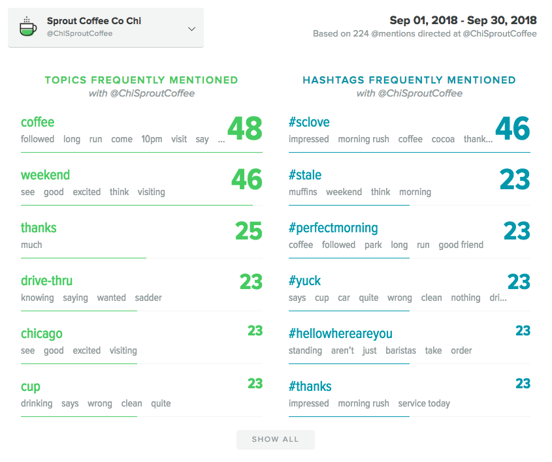Select the 'chicago' topic
Screen dimensions: 552x462
[x=41, y=333]
